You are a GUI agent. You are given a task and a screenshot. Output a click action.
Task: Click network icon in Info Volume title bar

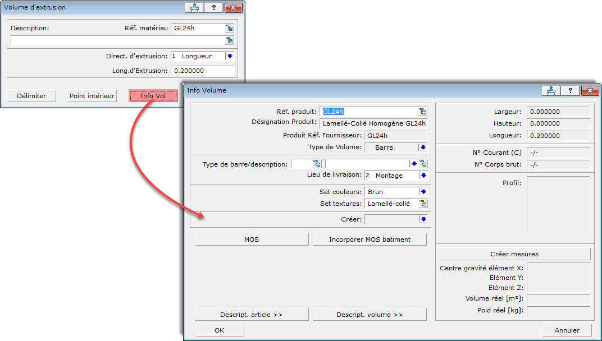(x=551, y=91)
